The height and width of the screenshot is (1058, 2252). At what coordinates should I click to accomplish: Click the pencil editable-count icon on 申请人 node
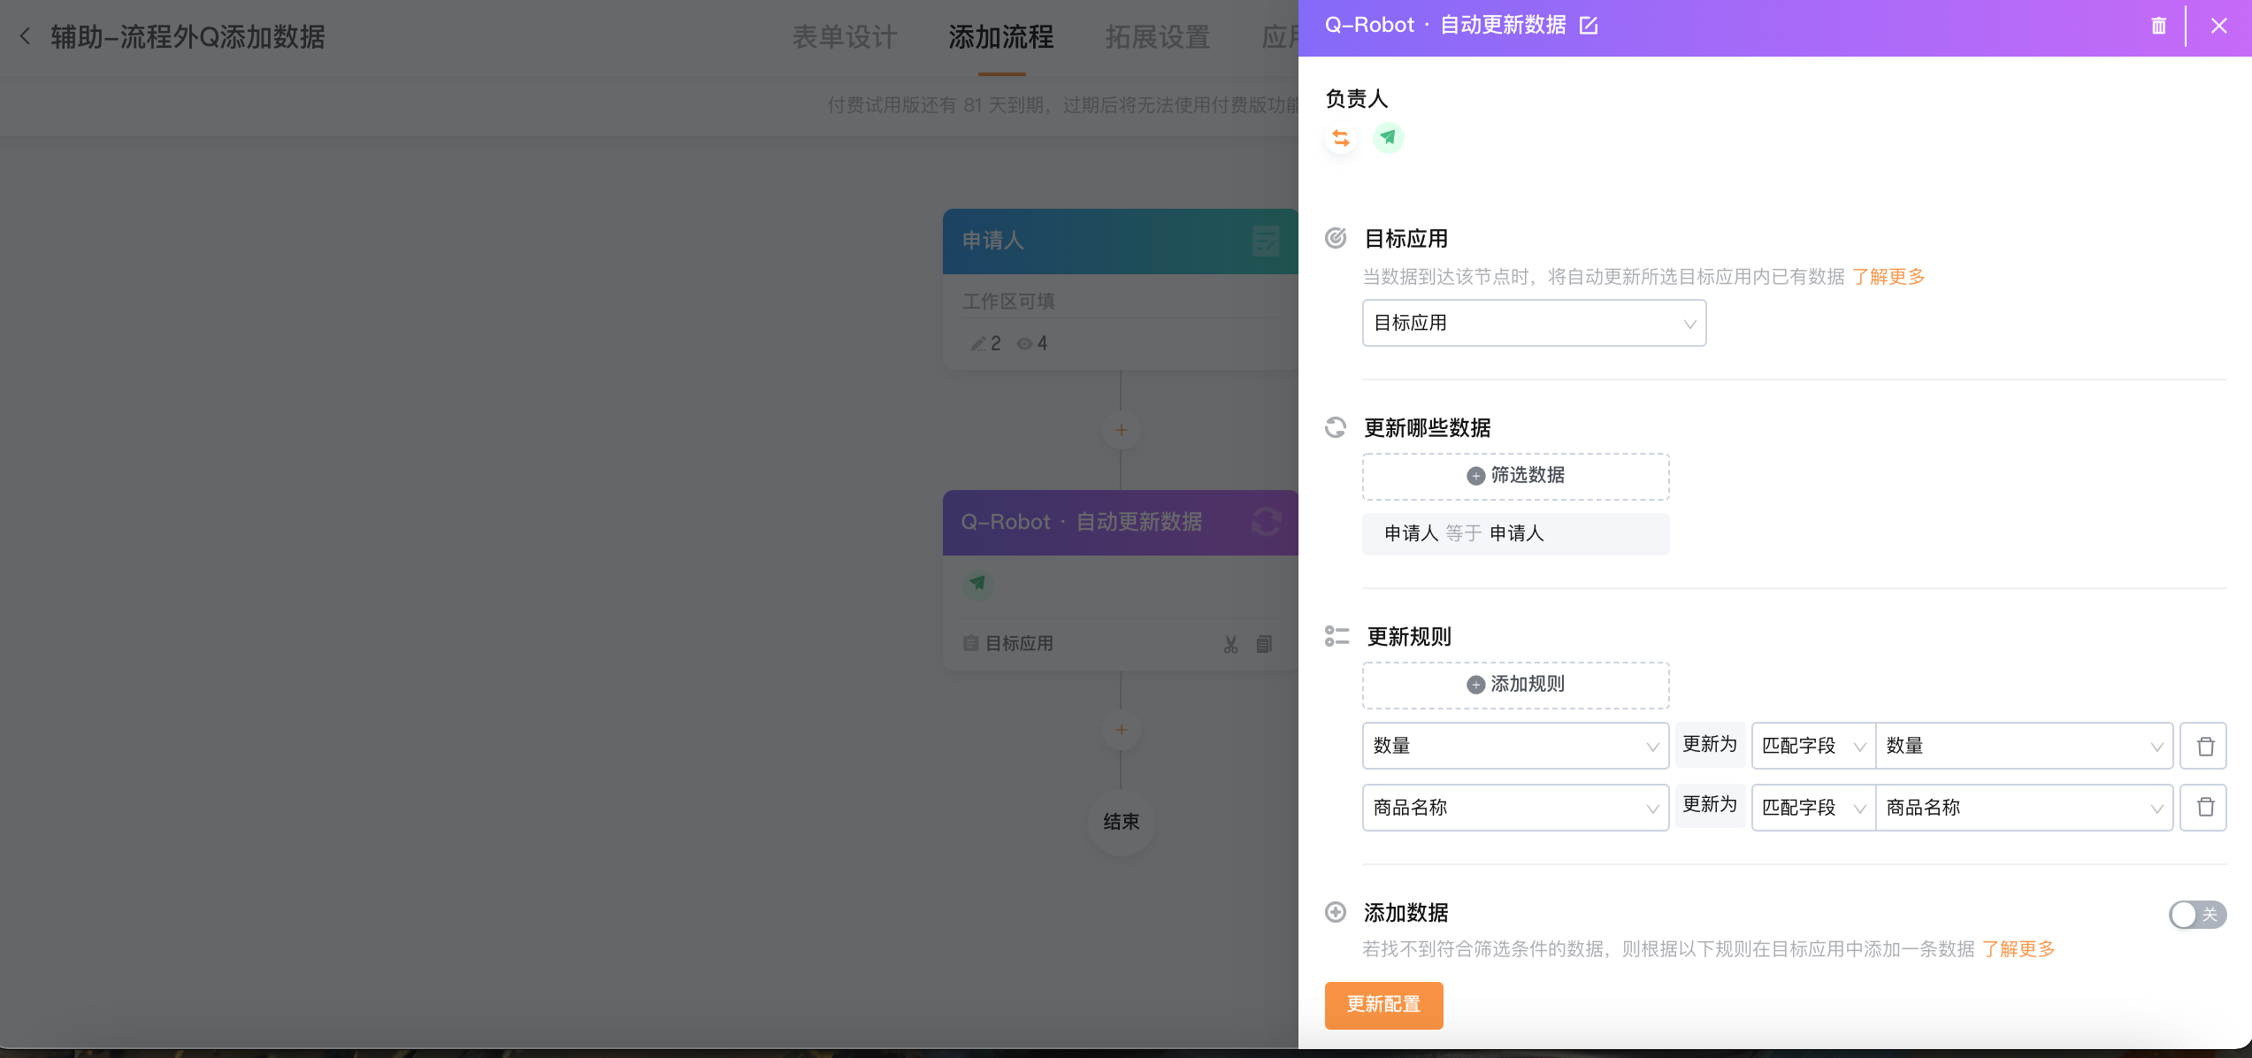(x=978, y=343)
